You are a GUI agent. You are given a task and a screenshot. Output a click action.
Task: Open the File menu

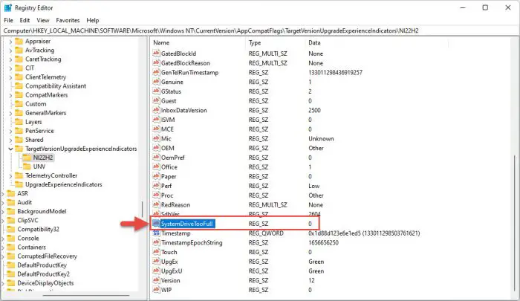point(8,20)
